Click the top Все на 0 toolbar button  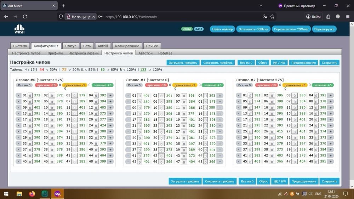coord(246,63)
